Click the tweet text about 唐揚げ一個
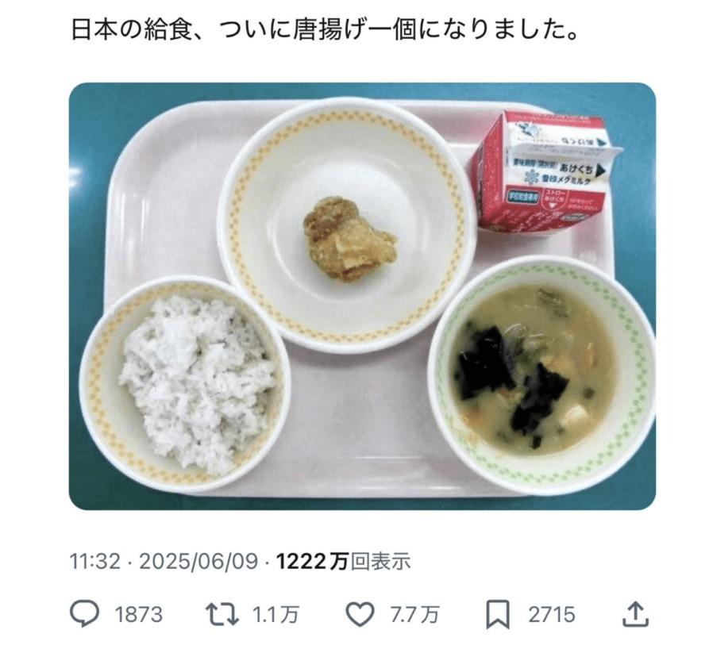709x649 pixels. pos(325,31)
